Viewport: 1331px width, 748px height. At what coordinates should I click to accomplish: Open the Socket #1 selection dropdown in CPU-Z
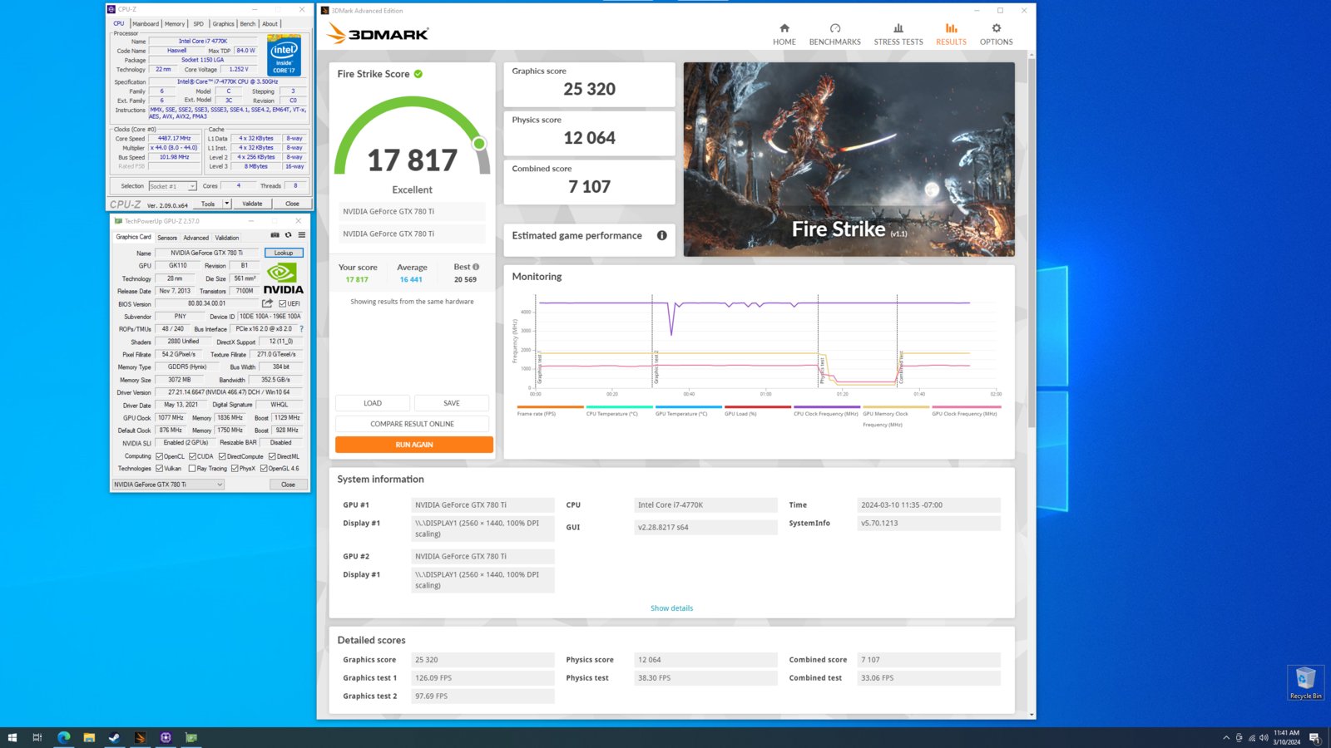click(172, 186)
